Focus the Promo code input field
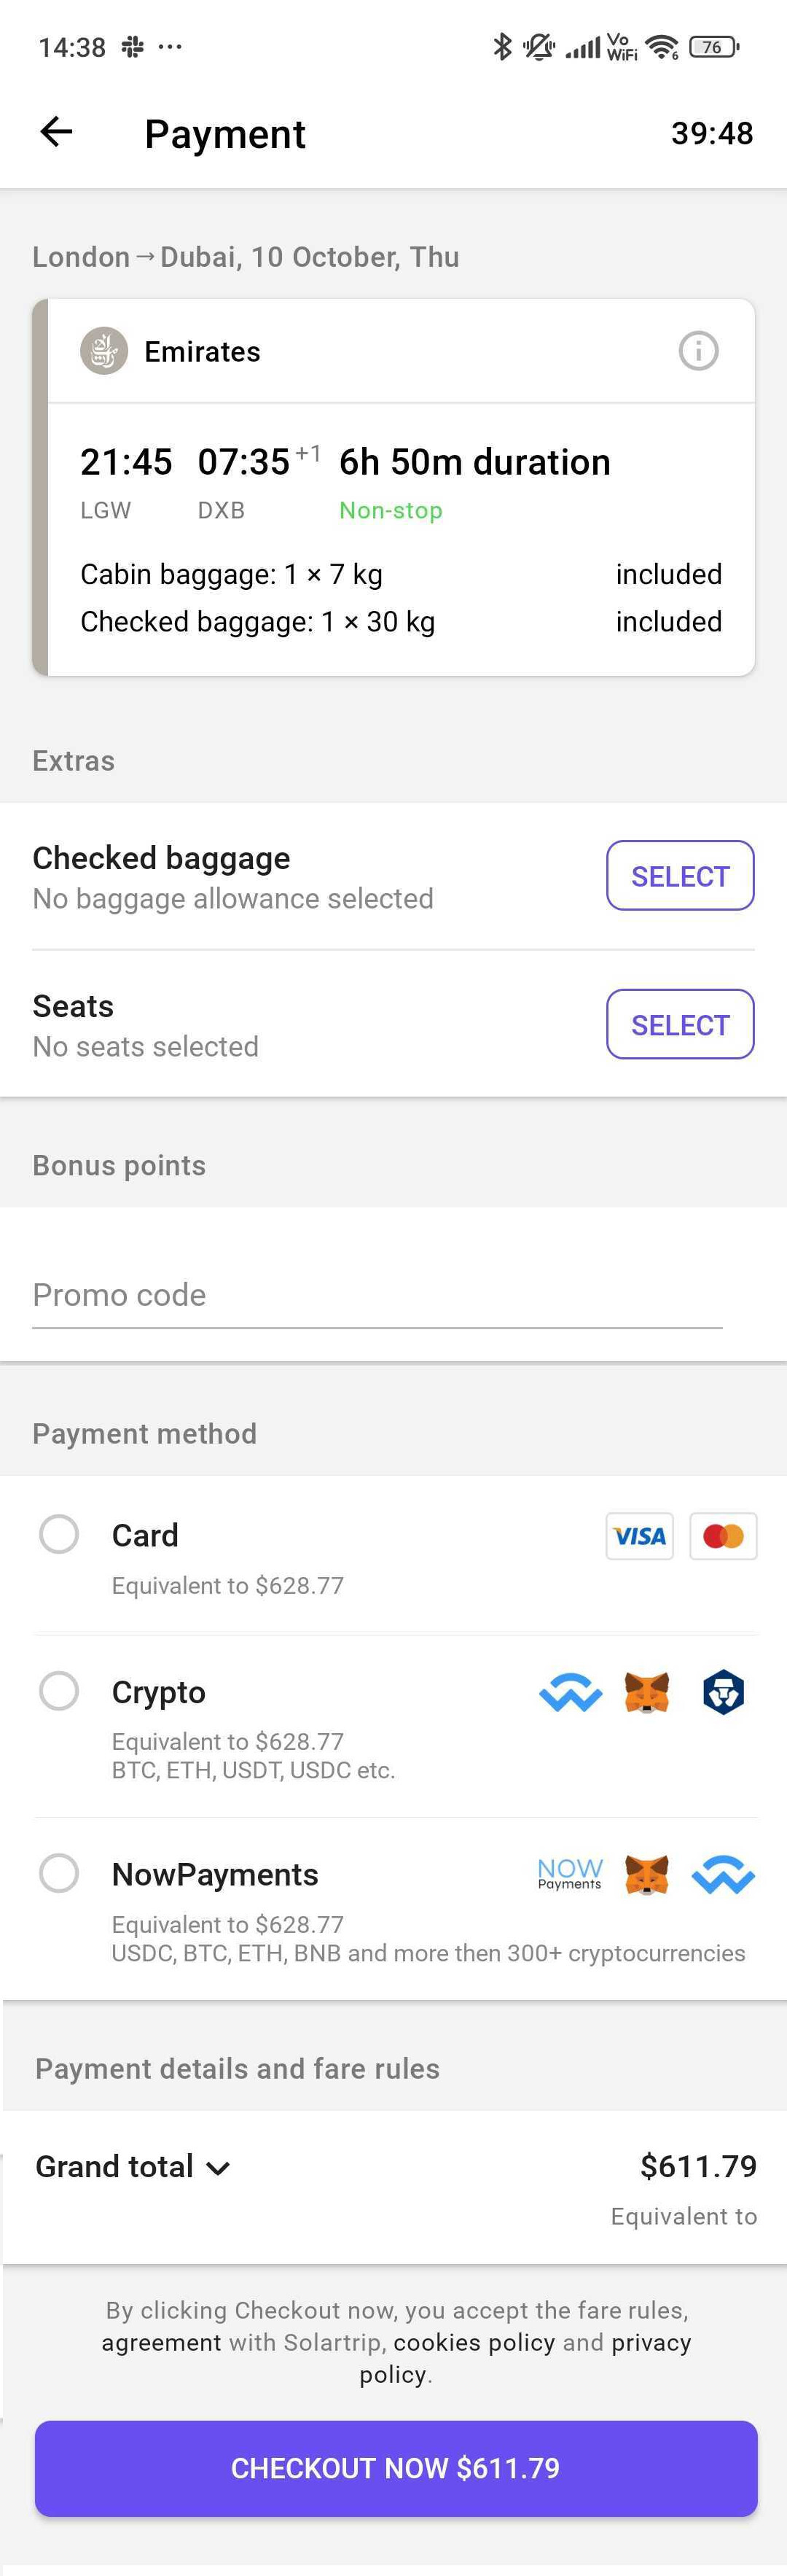Viewport: 787px width, 2576px height. coord(377,1295)
